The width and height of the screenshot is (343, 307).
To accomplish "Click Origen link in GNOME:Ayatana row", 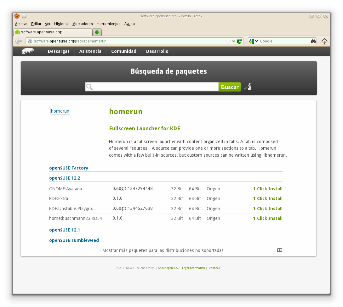I will 213,189.
